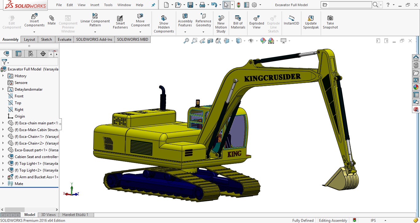Click the tree filter funnel icon
Image resolution: width=420 pixels, height=223 pixels.
(x=5, y=62)
